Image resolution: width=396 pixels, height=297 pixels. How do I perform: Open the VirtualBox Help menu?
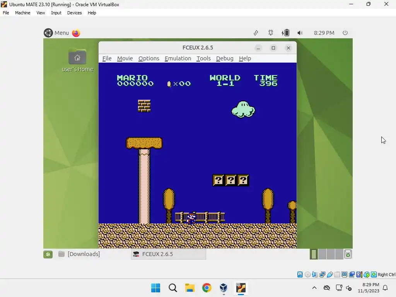(x=92, y=13)
